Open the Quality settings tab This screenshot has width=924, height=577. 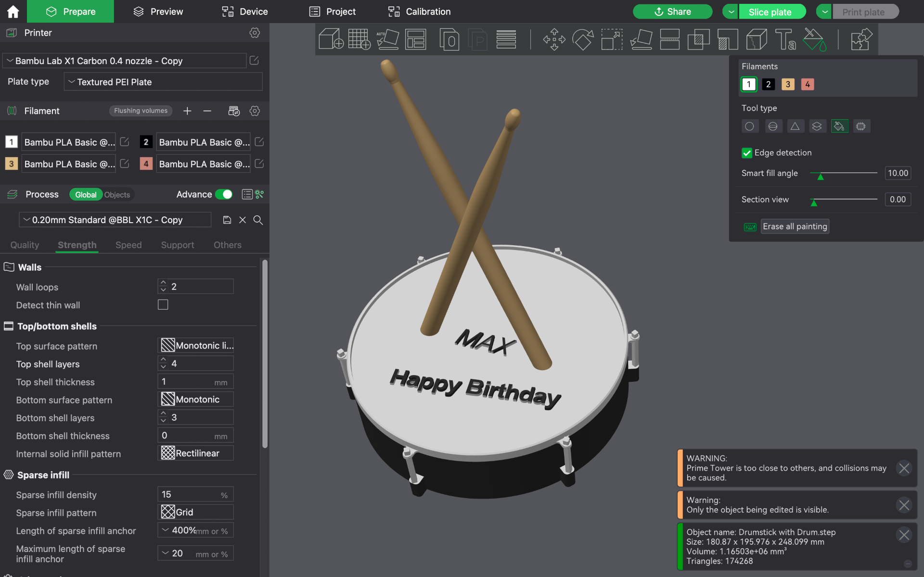[x=25, y=245]
